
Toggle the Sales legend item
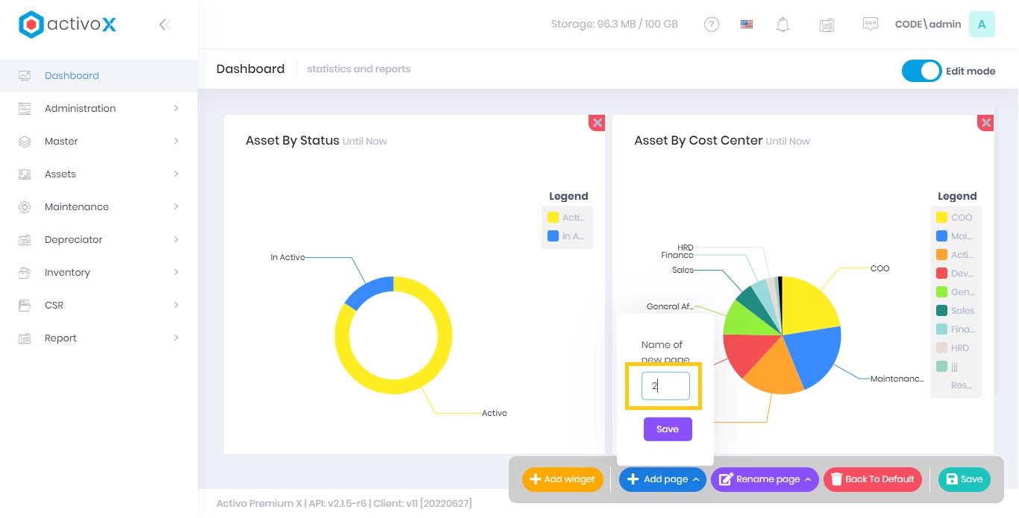(x=955, y=311)
